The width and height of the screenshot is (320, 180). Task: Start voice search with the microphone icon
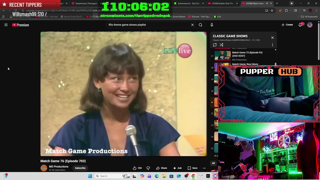(212, 25)
